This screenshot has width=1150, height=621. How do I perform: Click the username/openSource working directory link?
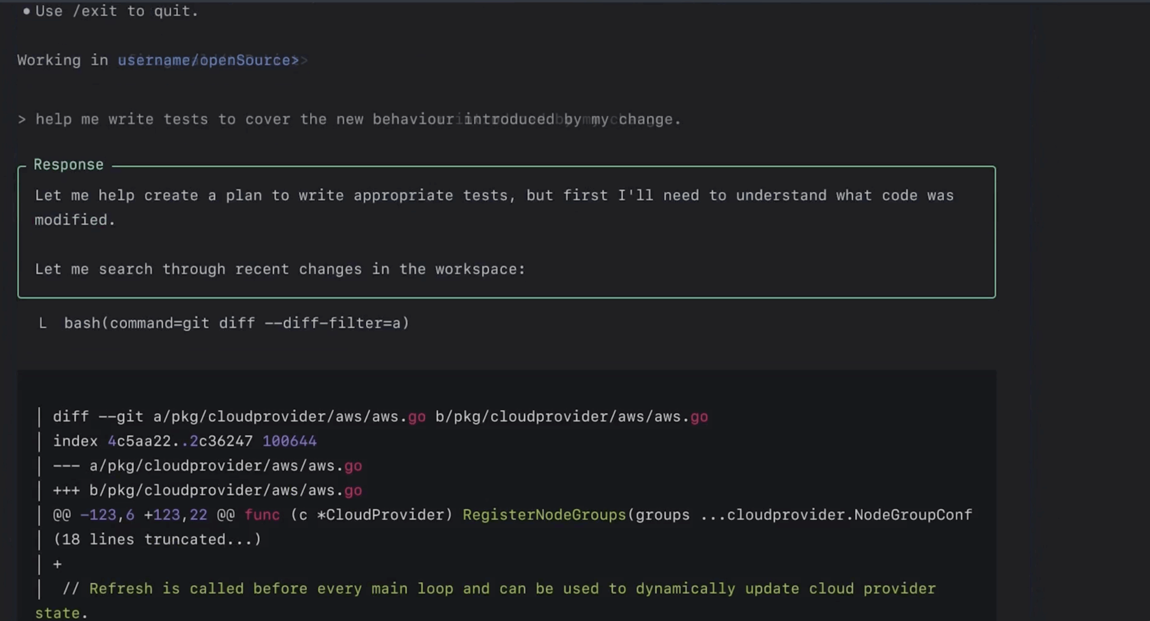coord(208,60)
